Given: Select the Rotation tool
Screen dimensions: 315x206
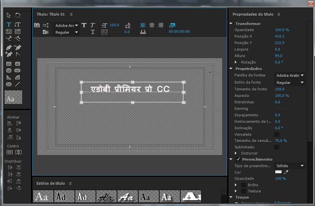Looking at the screenshot, I should pyautogui.click(x=17, y=15).
